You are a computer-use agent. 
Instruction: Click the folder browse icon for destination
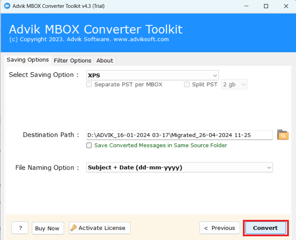[283, 135]
